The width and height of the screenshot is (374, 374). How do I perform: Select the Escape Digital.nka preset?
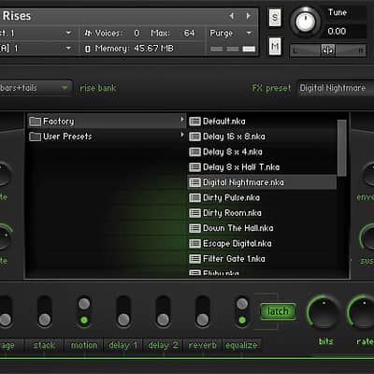coord(262,243)
